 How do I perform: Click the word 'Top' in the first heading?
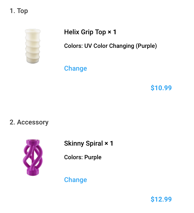(22, 11)
